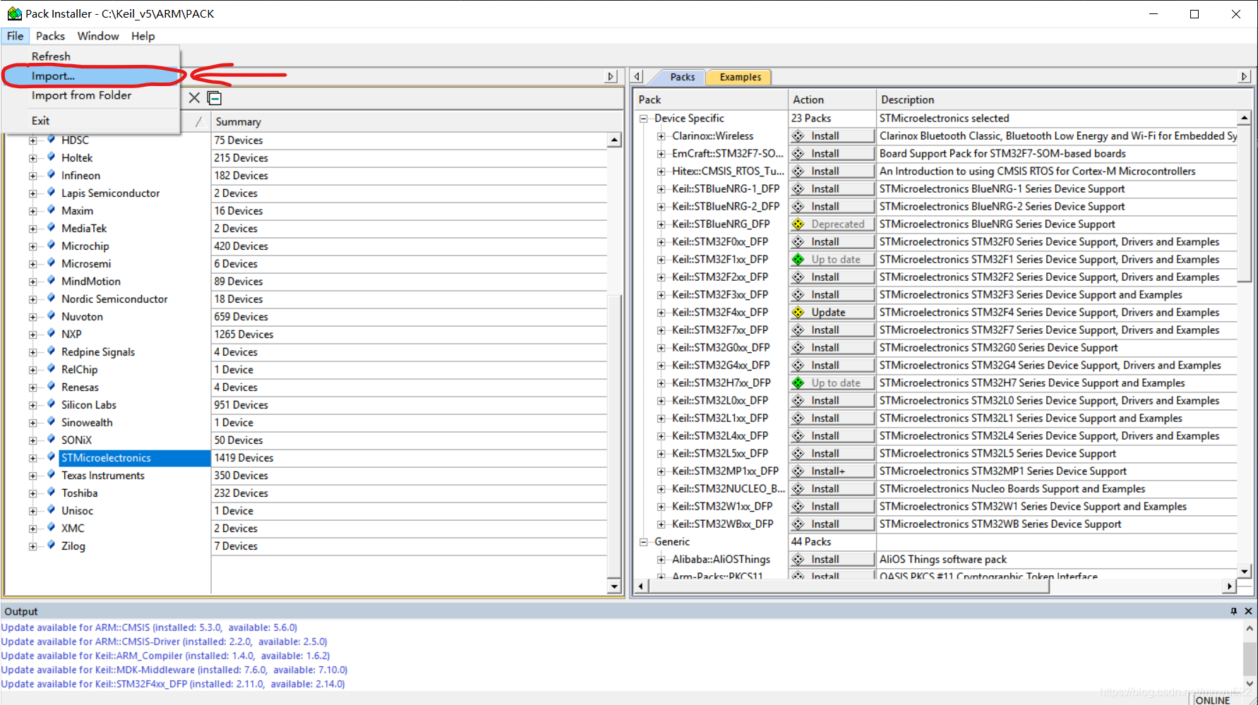Open the Help menu
This screenshot has width=1258, height=705.
[143, 36]
